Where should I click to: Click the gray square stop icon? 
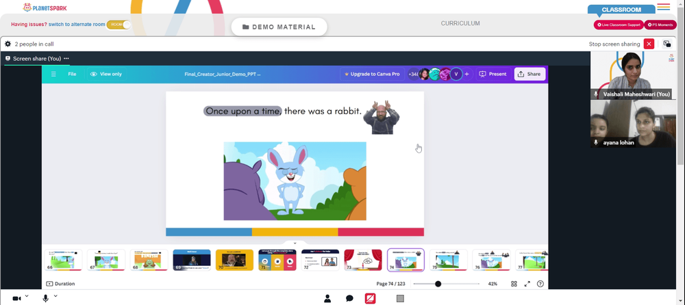click(400, 298)
